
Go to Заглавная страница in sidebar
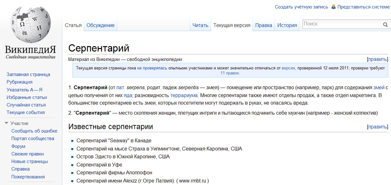pos(28,74)
